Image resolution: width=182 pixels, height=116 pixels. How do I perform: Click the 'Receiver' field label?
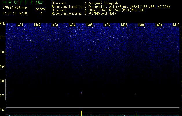tap(59, 10)
